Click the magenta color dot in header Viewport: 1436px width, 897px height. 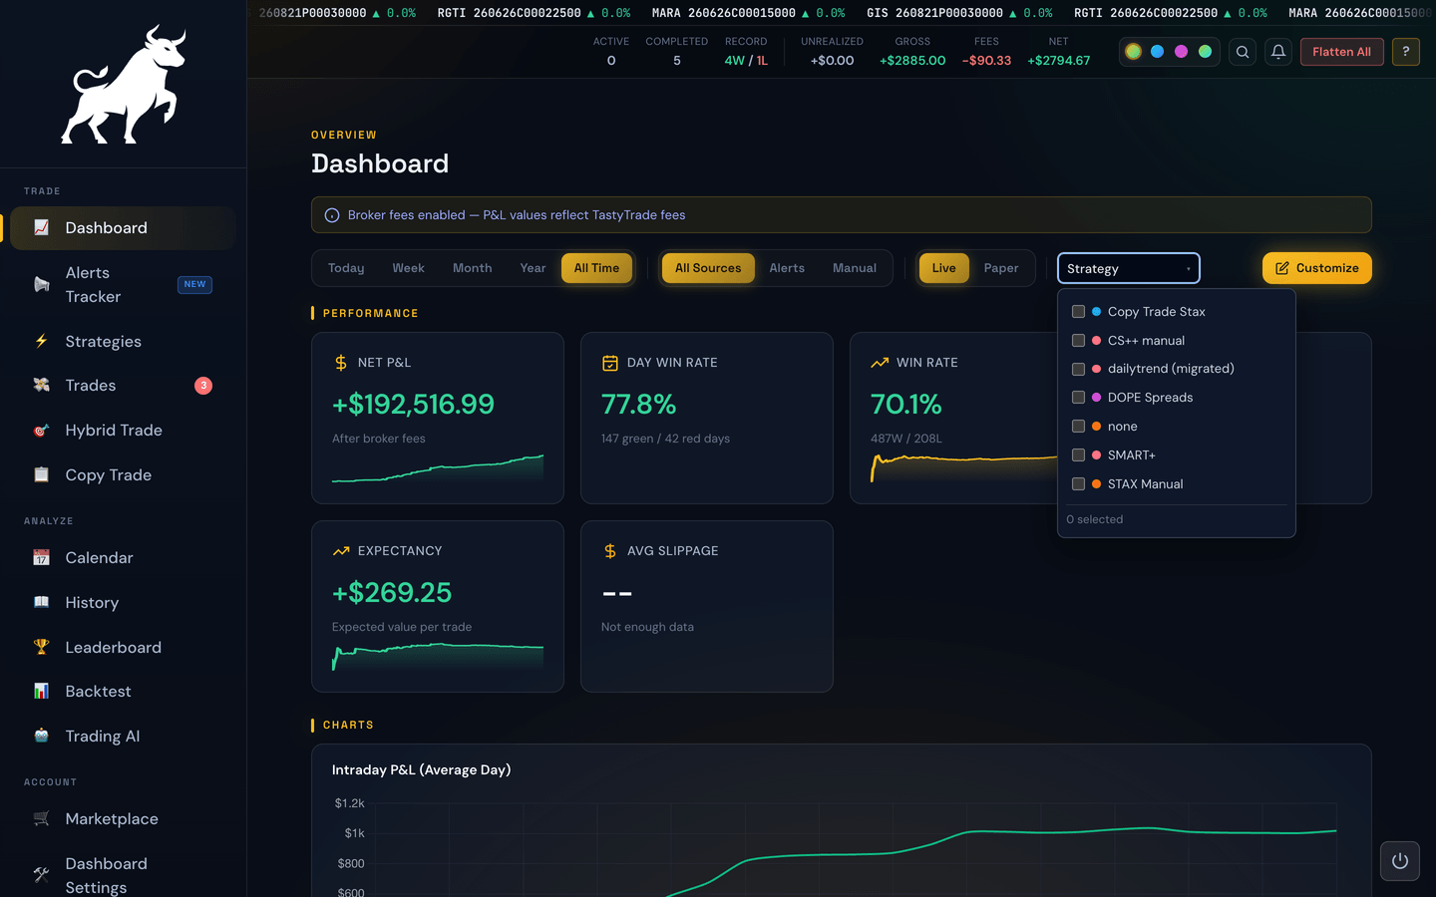1181,52
